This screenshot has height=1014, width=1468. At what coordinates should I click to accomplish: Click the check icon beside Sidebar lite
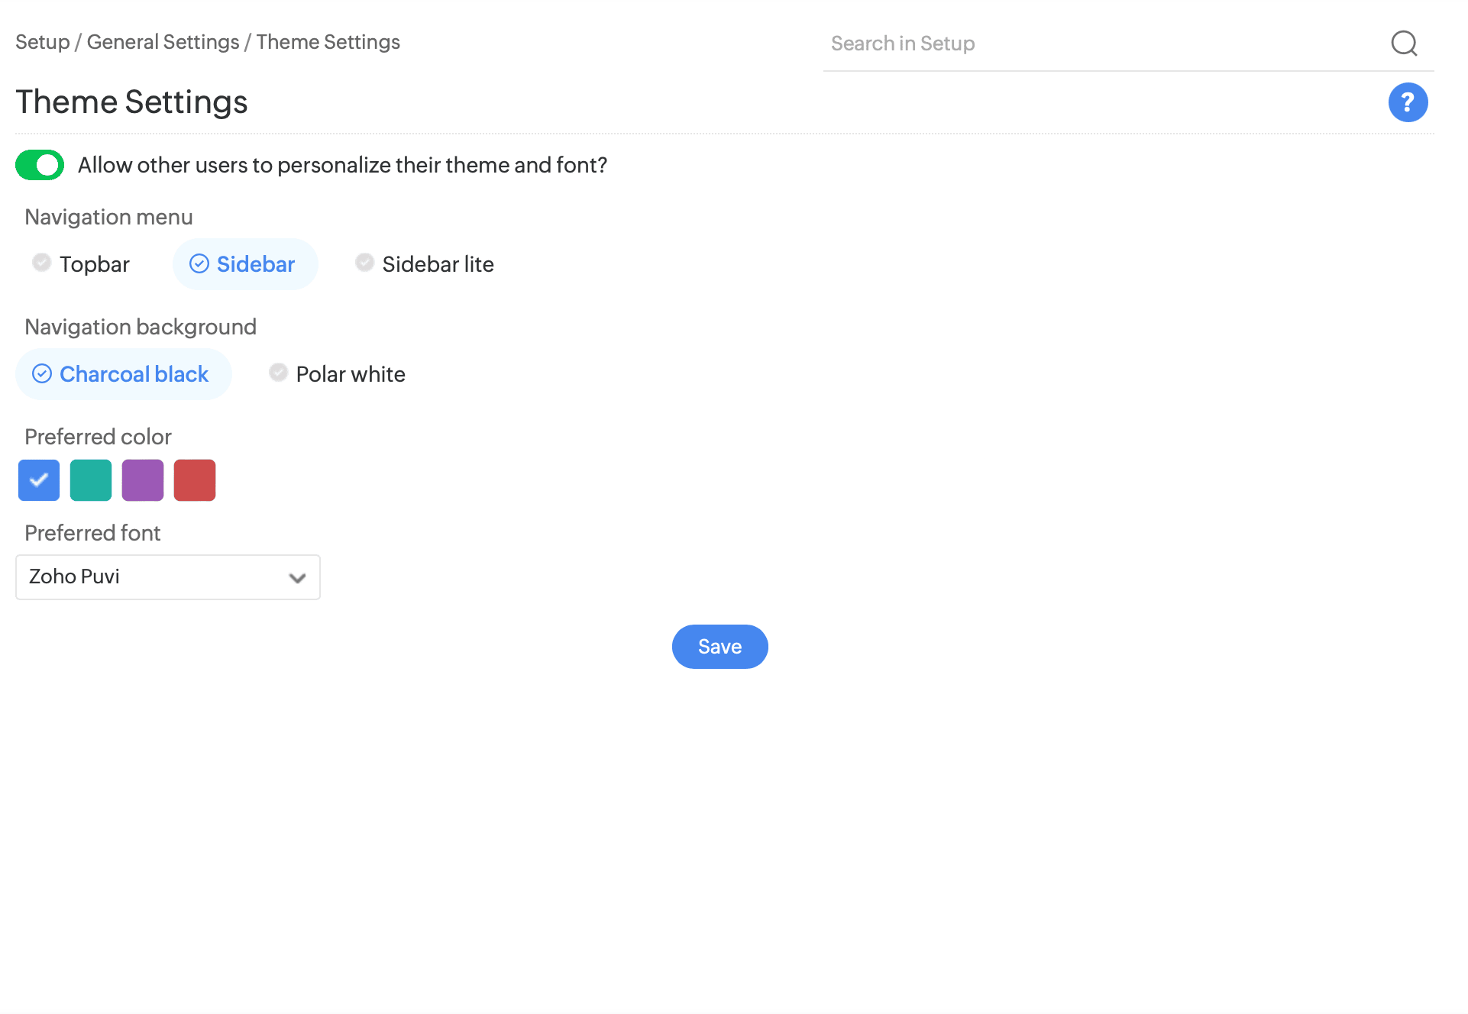(x=364, y=263)
